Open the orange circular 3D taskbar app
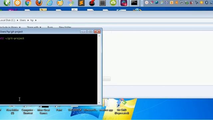 60,3
